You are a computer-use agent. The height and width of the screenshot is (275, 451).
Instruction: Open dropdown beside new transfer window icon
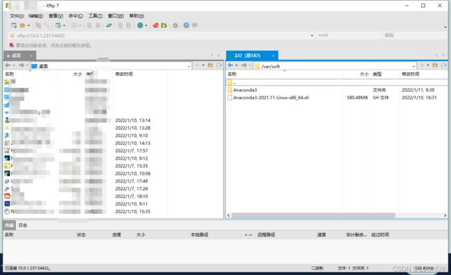[x=64, y=26]
